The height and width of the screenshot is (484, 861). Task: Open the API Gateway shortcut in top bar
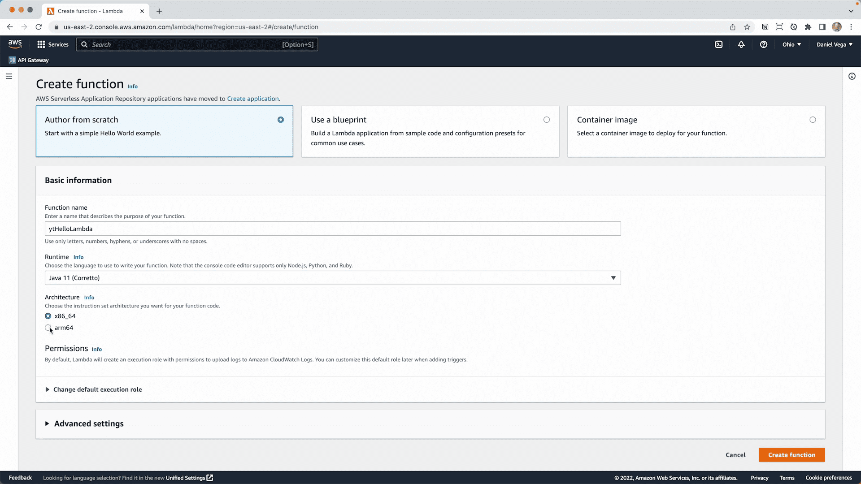point(28,60)
